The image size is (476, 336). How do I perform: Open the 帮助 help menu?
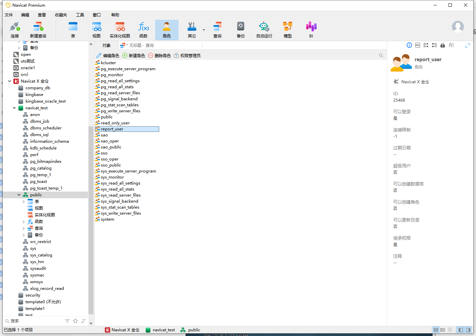click(x=115, y=15)
